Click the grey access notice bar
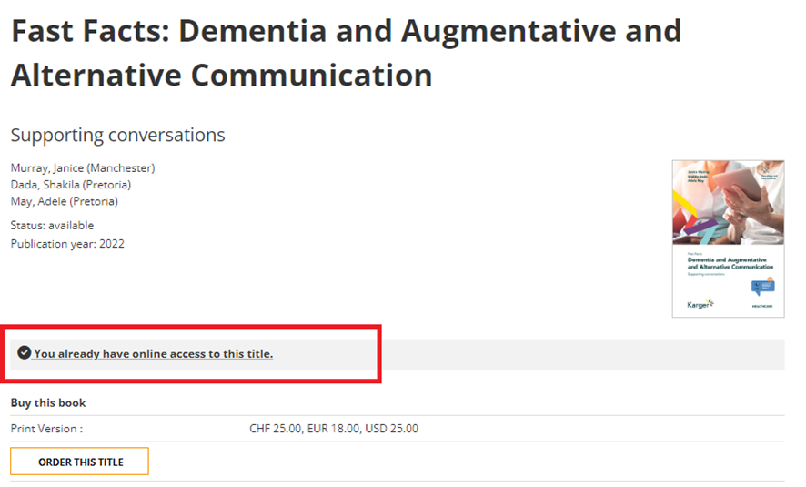 click(x=398, y=354)
